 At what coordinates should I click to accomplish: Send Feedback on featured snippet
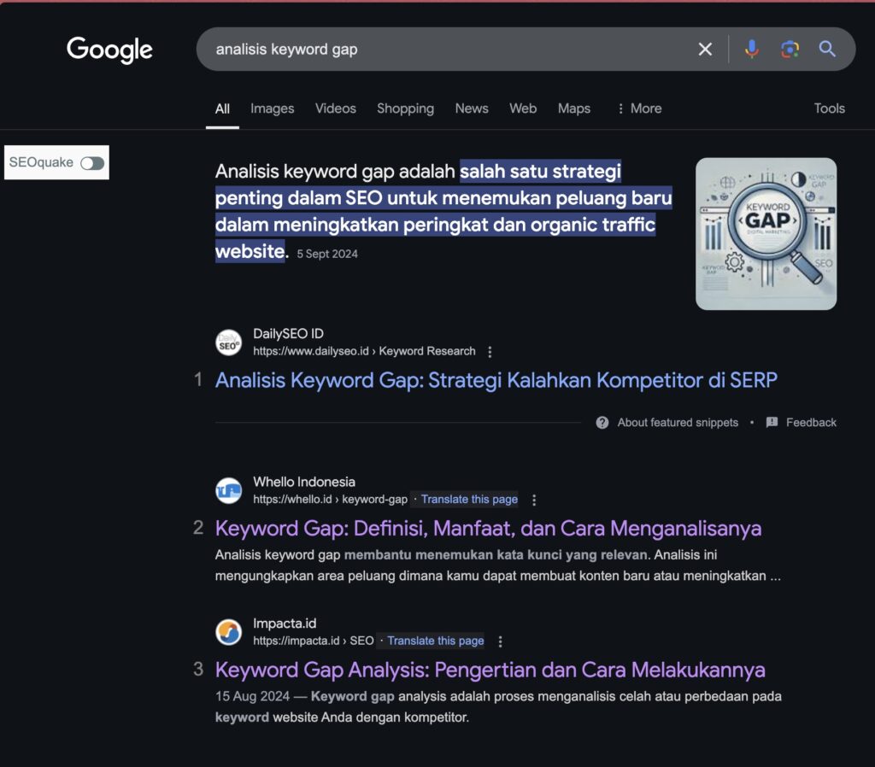[x=811, y=422]
